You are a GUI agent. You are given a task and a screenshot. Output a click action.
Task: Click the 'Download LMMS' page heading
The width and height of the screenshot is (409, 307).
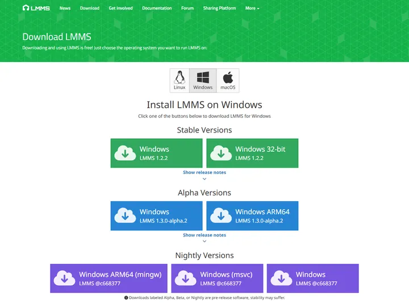[57, 37]
